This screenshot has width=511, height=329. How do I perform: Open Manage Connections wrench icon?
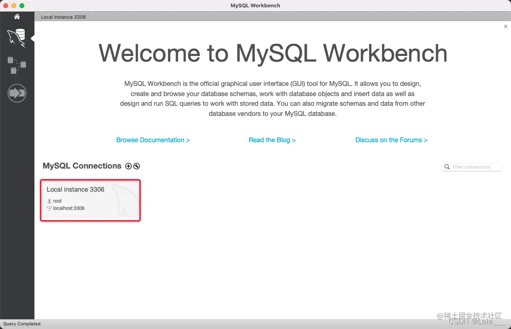tap(137, 166)
